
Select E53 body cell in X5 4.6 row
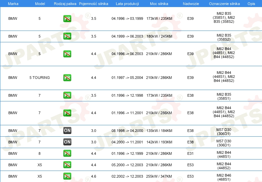pyautogui.click(x=190, y=176)
